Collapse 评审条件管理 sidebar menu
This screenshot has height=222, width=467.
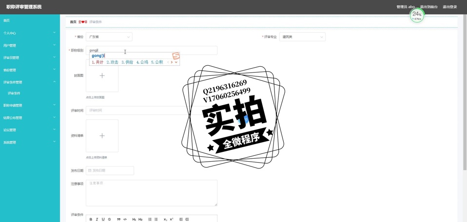[30, 82]
